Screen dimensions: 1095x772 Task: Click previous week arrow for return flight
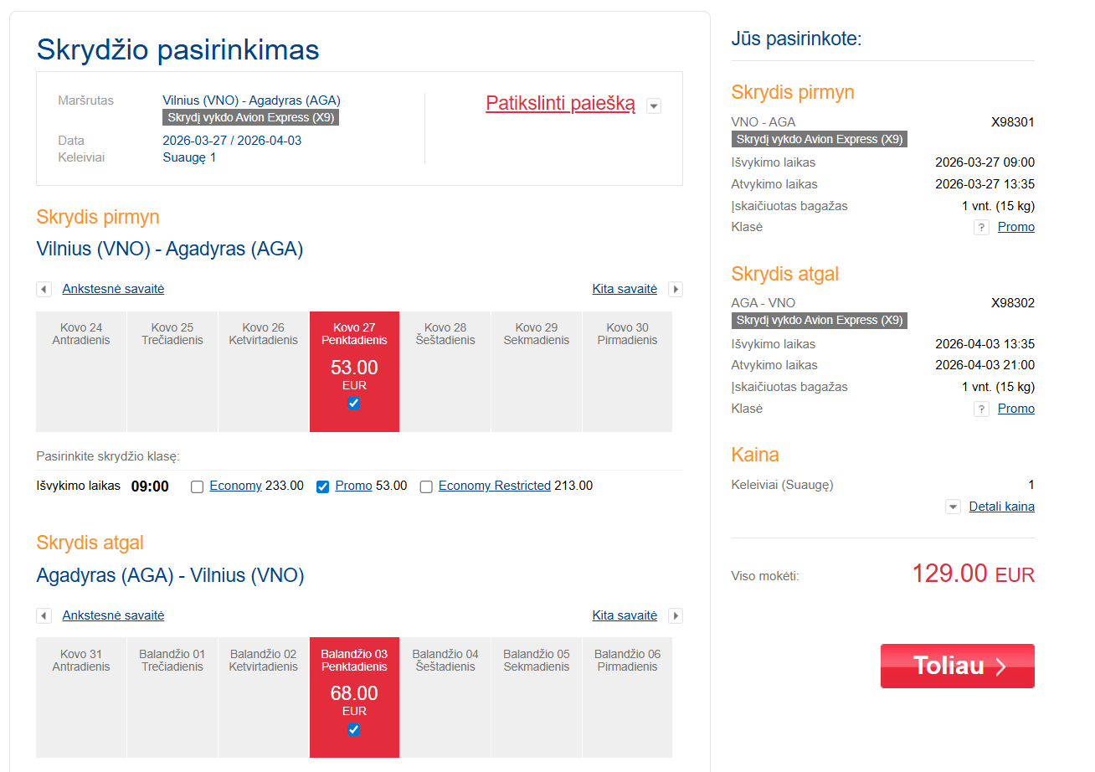pyautogui.click(x=44, y=616)
